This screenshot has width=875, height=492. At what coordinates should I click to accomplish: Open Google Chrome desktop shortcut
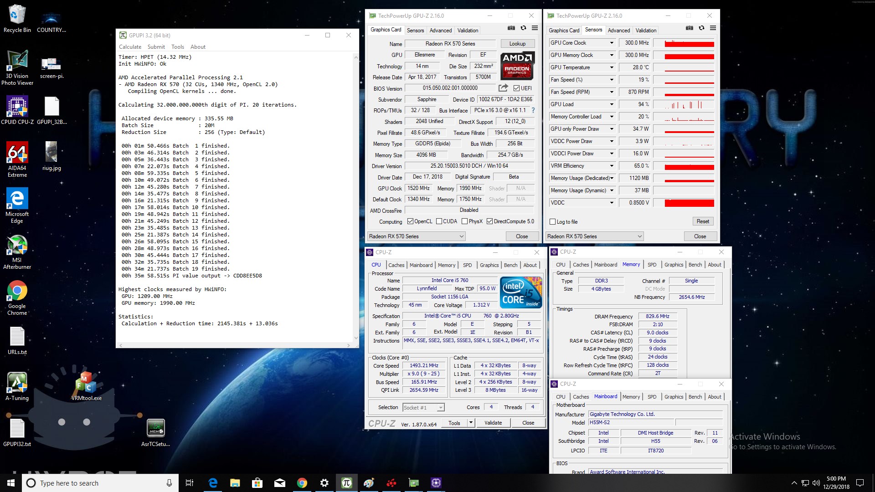(x=17, y=298)
